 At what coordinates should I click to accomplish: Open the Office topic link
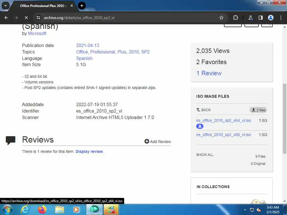tap(82, 52)
